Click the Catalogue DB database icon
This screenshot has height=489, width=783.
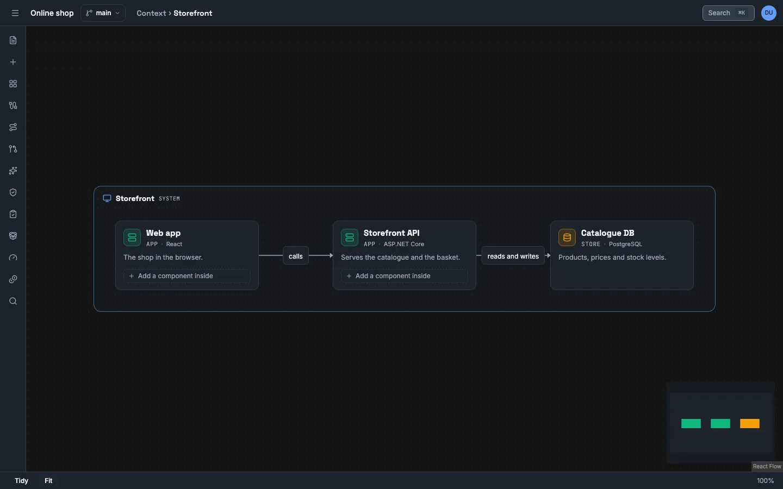coord(567,237)
